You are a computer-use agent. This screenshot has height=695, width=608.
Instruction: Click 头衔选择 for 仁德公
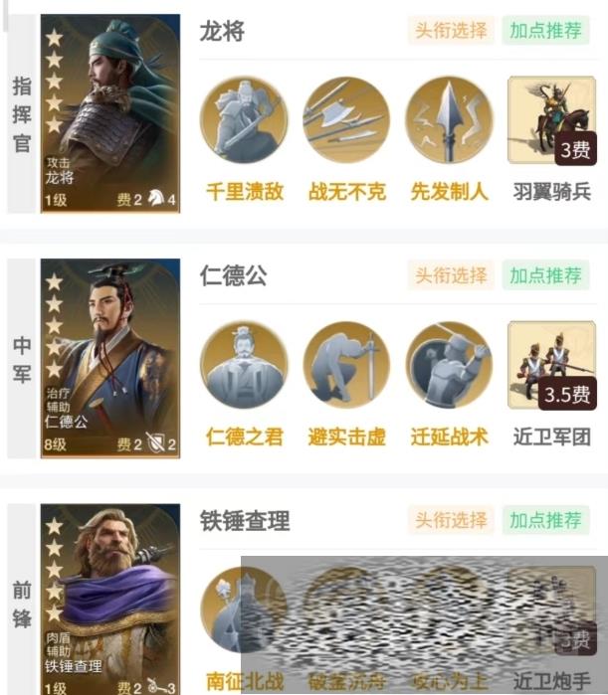pos(451,275)
